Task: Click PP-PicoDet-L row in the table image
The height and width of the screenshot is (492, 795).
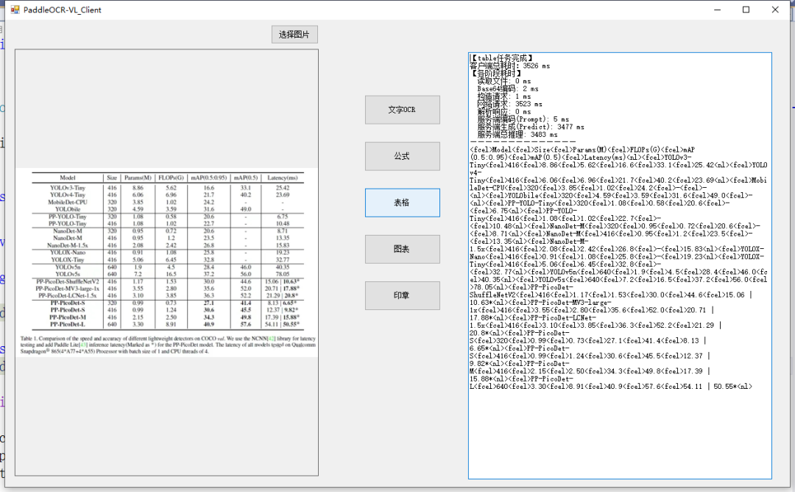Action: click(168, 324)
